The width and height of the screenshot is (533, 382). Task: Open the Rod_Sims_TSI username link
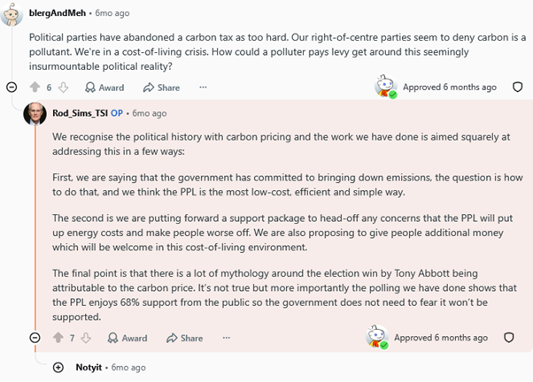point(81,113)
